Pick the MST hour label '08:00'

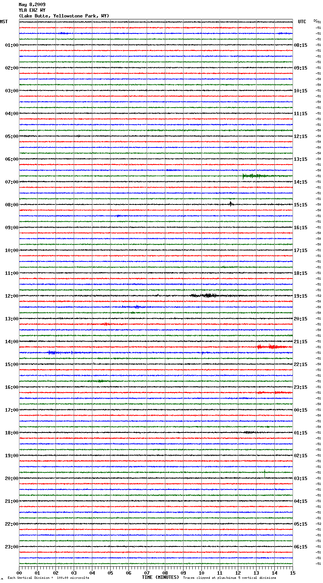coord(12,205)
